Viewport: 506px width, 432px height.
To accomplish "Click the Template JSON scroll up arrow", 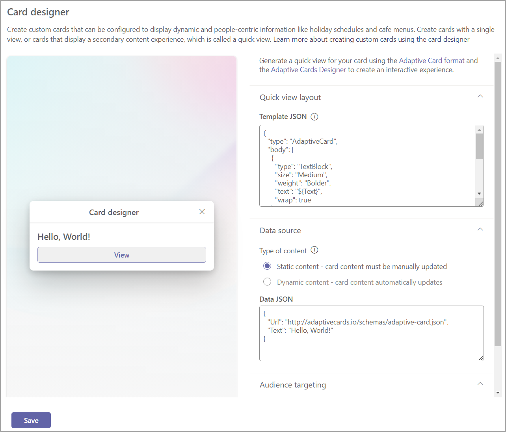I will tap(479, 130).
